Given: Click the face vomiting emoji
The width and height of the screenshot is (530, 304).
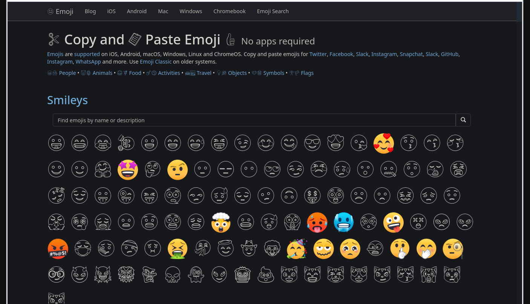Looking at the screenshot, I should 178,249.
